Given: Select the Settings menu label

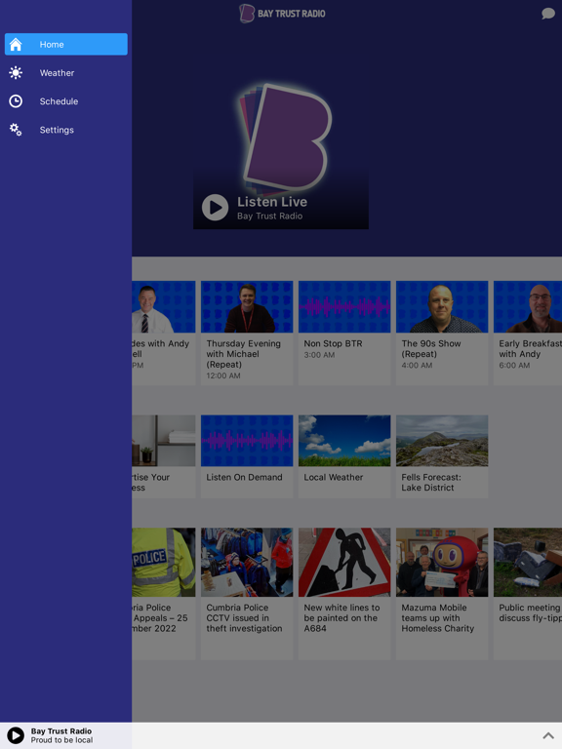Looking at the screenshot, I should point(57,130).
